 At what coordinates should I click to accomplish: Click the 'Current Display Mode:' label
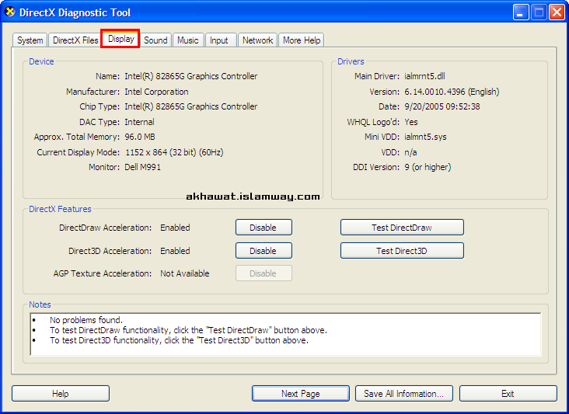click(x=78, y=152)
